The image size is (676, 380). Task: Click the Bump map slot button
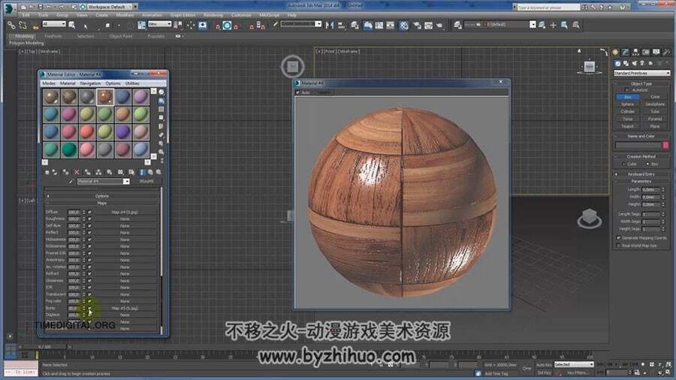click(x=125, y=308)
